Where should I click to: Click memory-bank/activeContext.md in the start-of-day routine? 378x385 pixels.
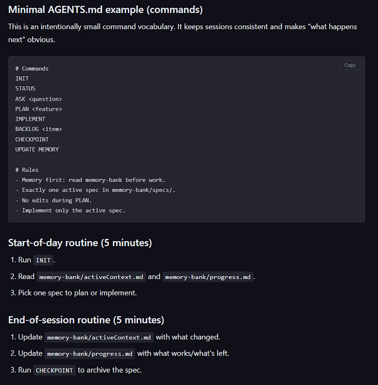[x=91, y=277]
